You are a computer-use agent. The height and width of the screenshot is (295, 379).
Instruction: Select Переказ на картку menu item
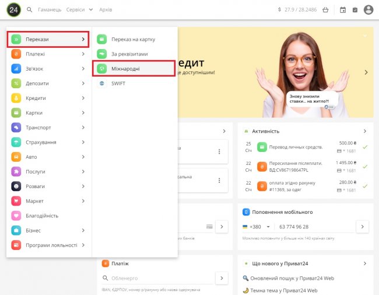tap(134, 39)
